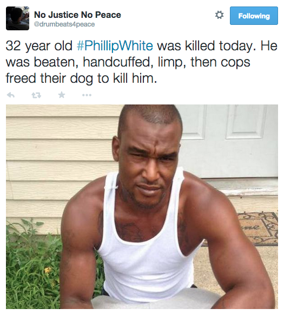Open the gear user actions menu

pos(219,15)
